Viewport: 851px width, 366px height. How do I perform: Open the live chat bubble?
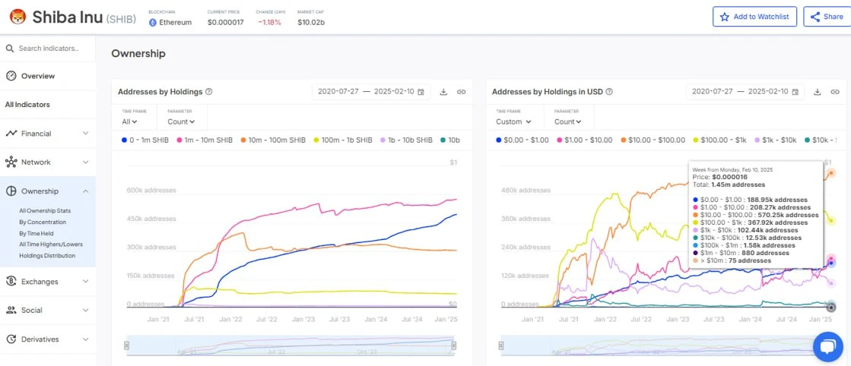(x=827, y=347)
